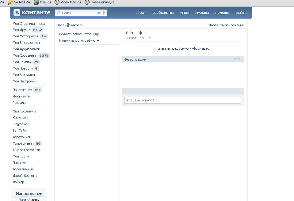Click все link in Фотографии
294x201 pixels.
click(237, 59)
